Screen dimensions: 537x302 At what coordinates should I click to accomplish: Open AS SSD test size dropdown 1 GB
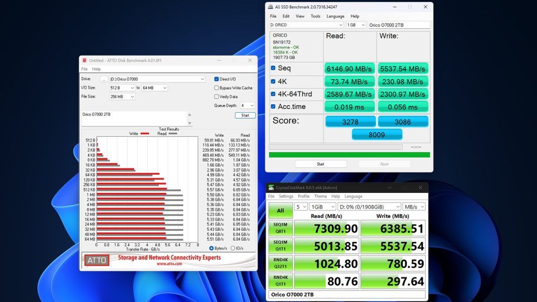[356, 25]
